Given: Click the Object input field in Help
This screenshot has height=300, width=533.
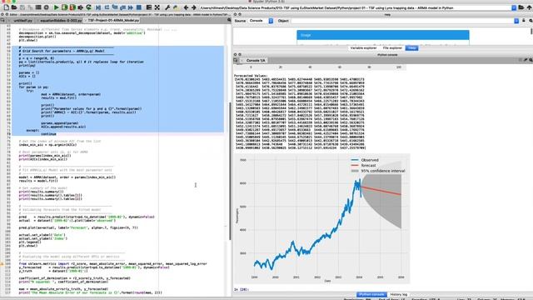Looking at the screenshot, I should click(403, 21).
